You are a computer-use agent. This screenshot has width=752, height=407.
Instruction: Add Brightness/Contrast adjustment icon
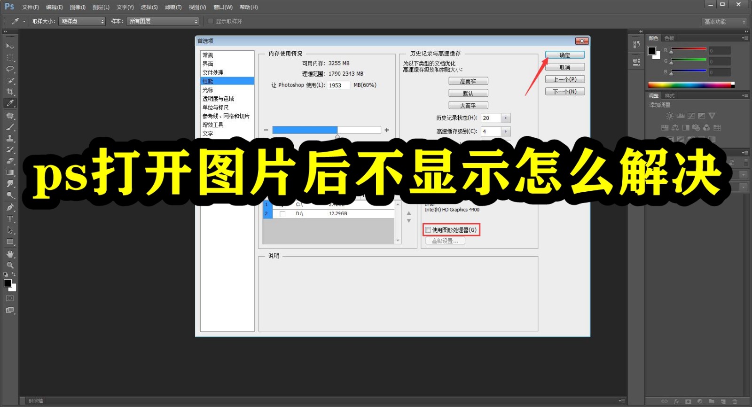click(x=670, y=116)
